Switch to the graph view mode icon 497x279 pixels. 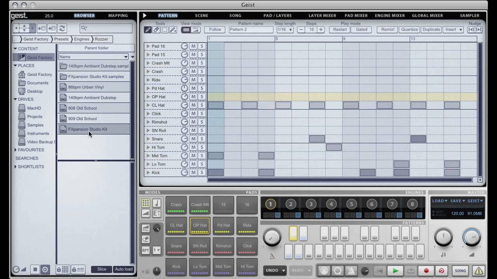click(195, 30)
